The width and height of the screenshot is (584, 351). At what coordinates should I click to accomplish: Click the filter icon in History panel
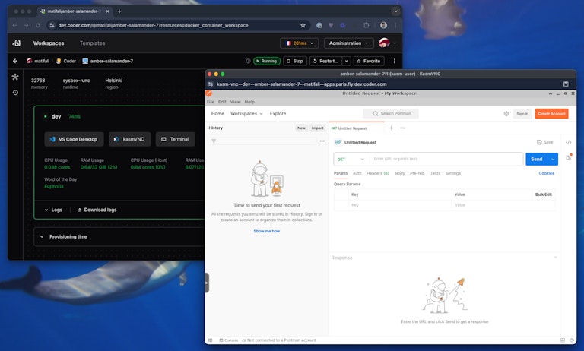point(214,141)
